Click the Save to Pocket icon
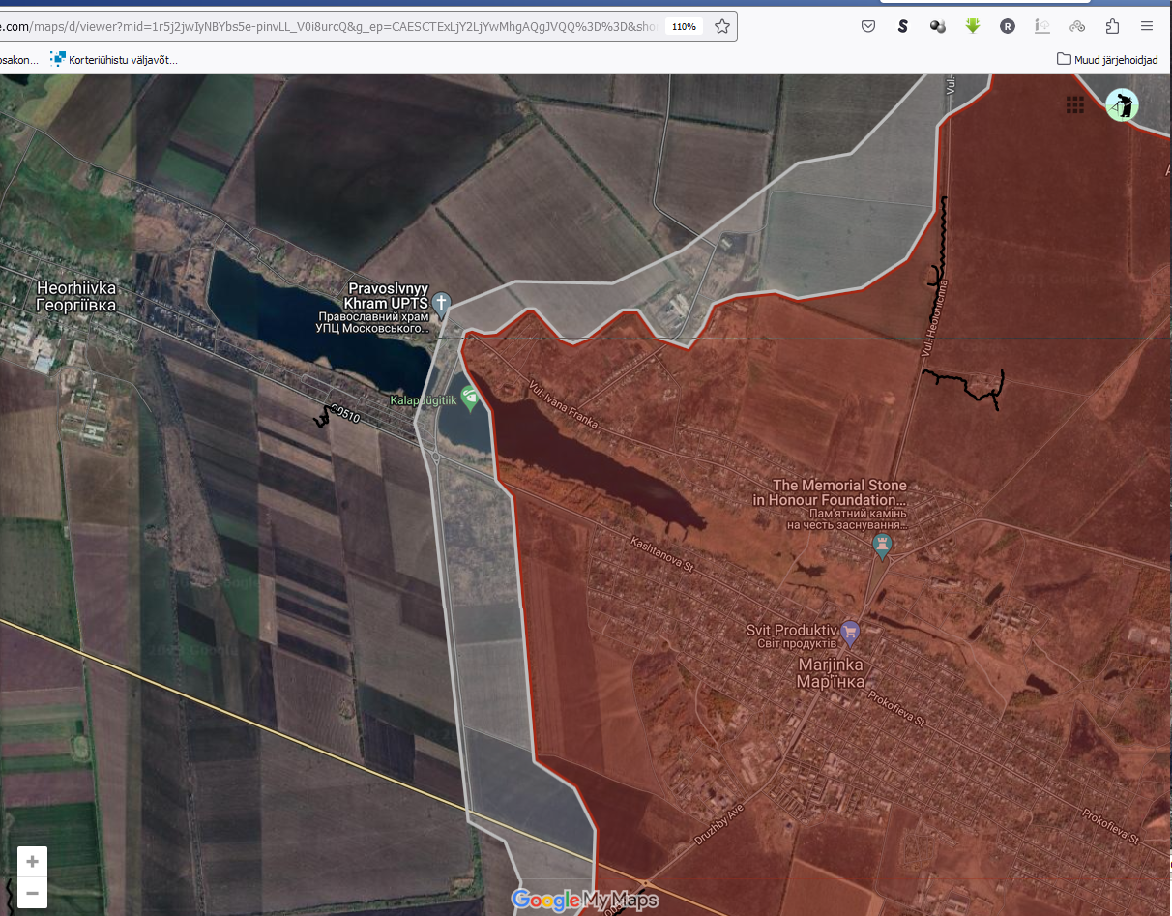Image resolution: width=1172 pixels, height=916 pixels. 868,27
